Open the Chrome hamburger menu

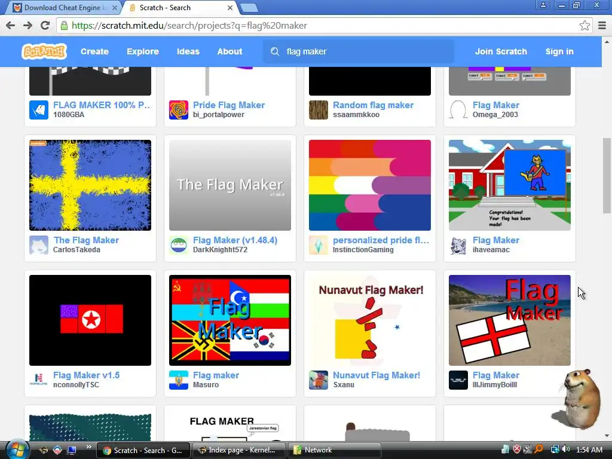(602, 26)
